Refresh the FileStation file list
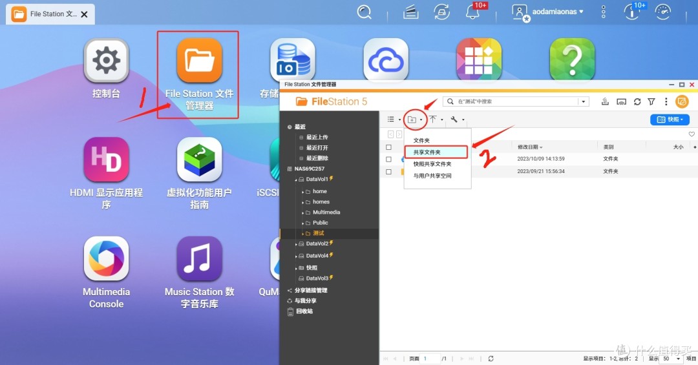Viewport: 698px width, 365px height. tap(637, 101)
